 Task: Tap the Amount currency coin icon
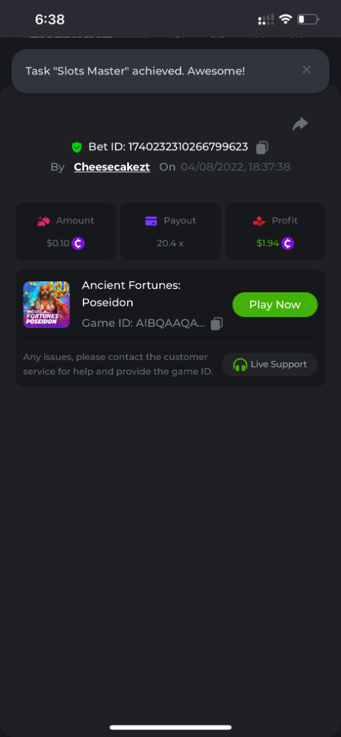pos(78,243)
